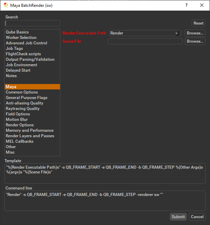Open the Anti-aliasing Quality section
Screen dimensions: 210x225
pos(25,103)
